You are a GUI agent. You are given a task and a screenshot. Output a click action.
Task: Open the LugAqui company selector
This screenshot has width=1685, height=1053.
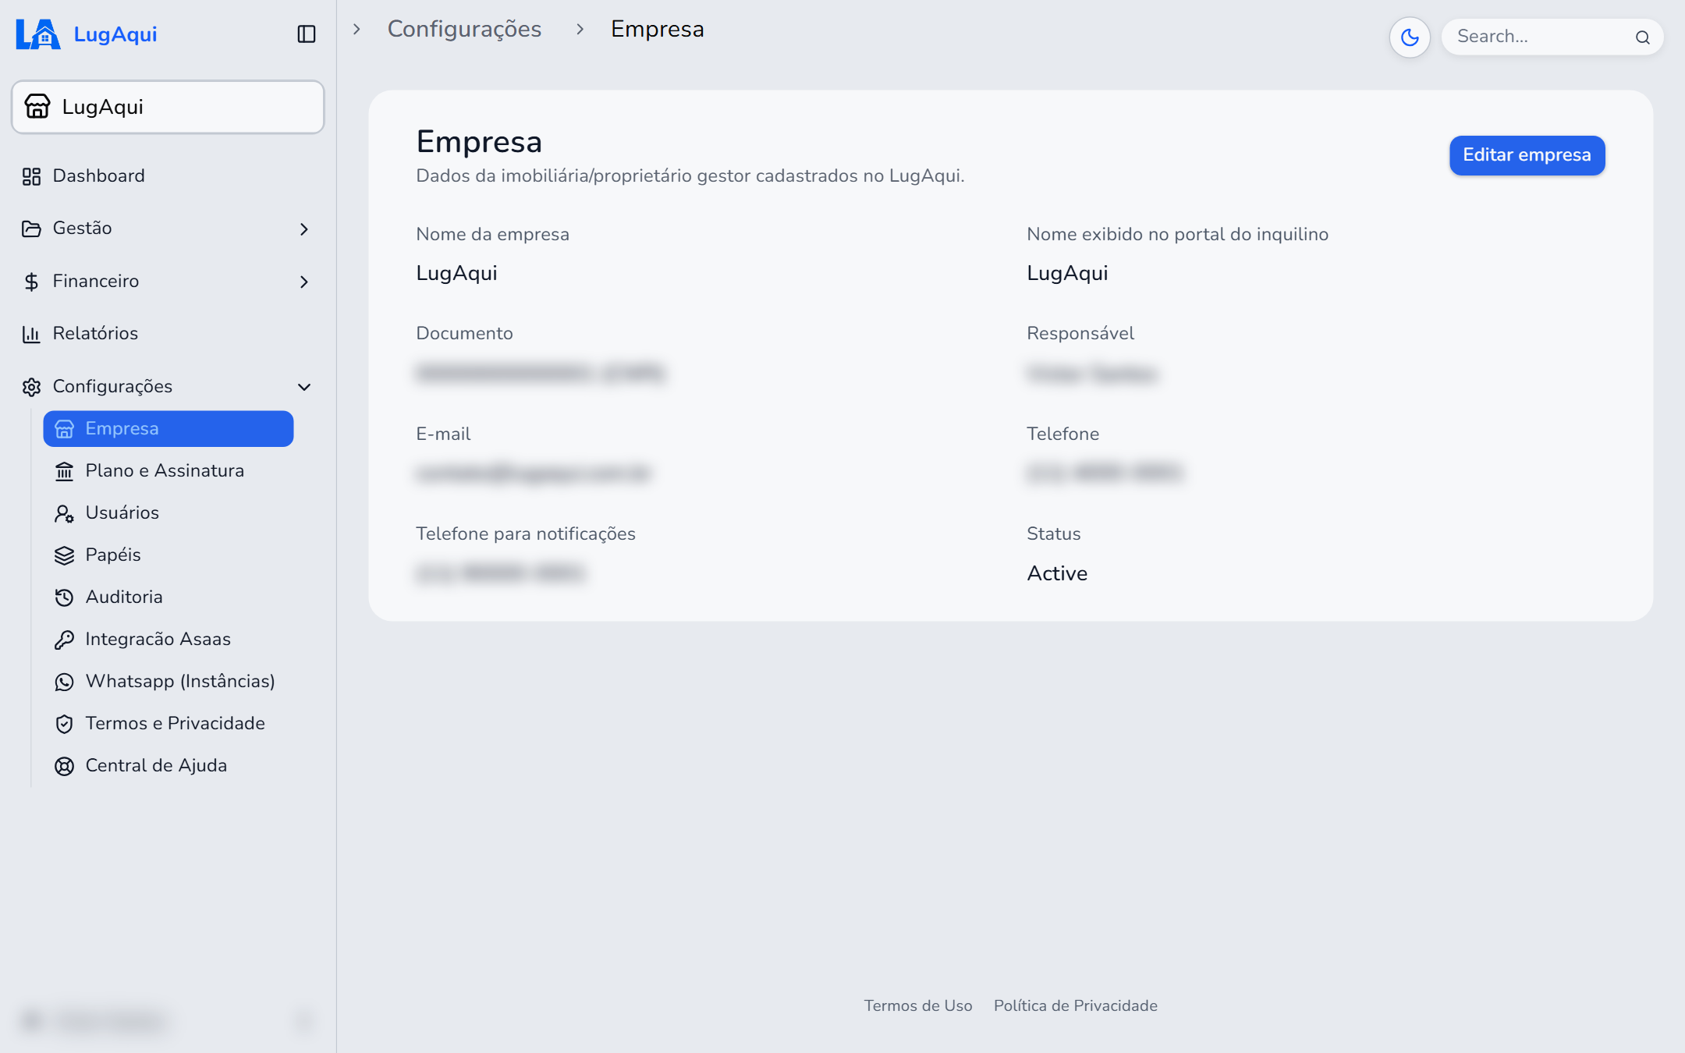point(168,107)
